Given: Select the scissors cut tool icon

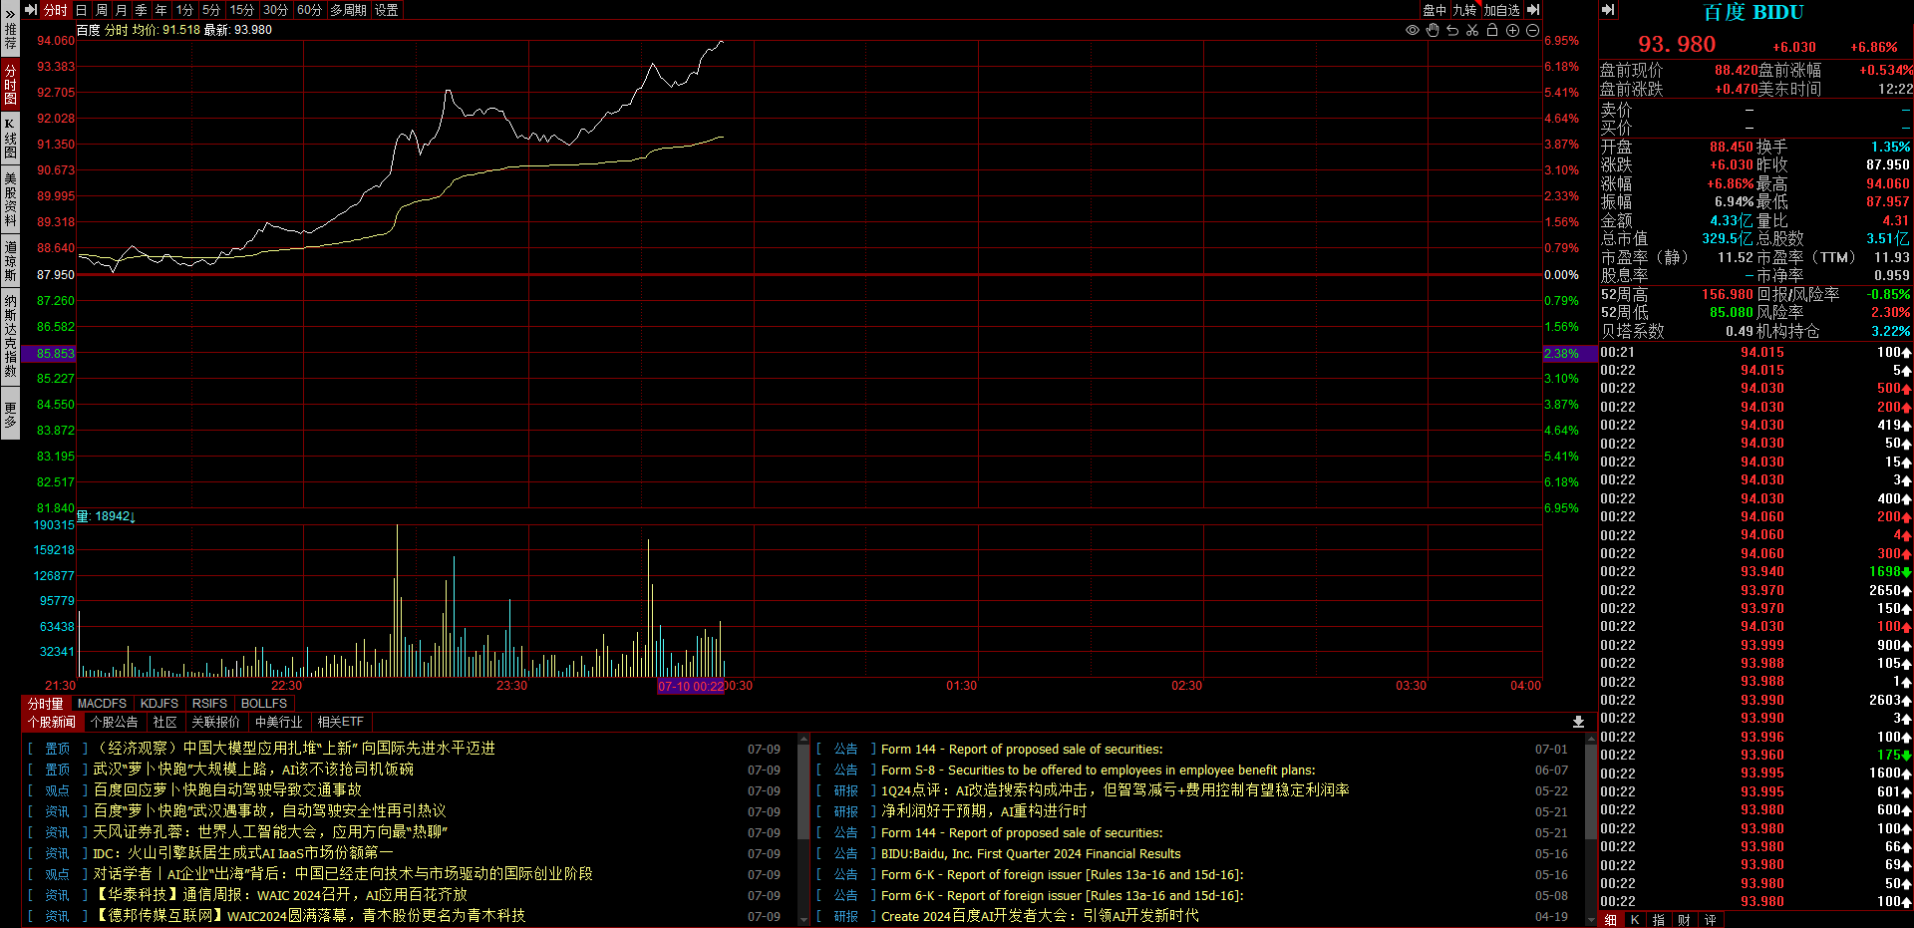Looking at the screenshot, I should [1472, 31].
